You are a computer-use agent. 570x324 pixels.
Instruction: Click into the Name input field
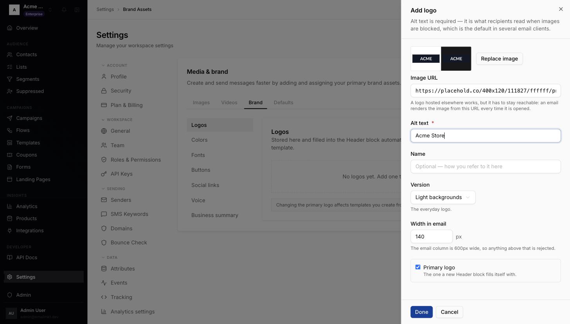point(485,167)
